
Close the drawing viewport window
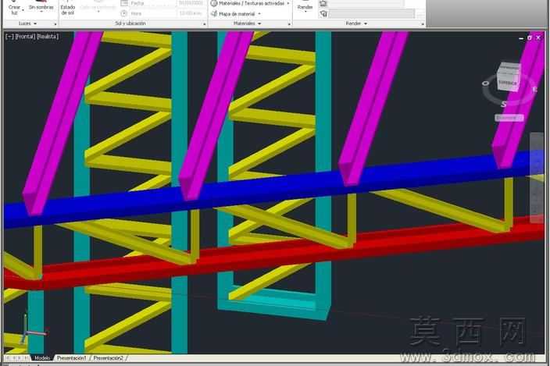(x=538, y=37)
